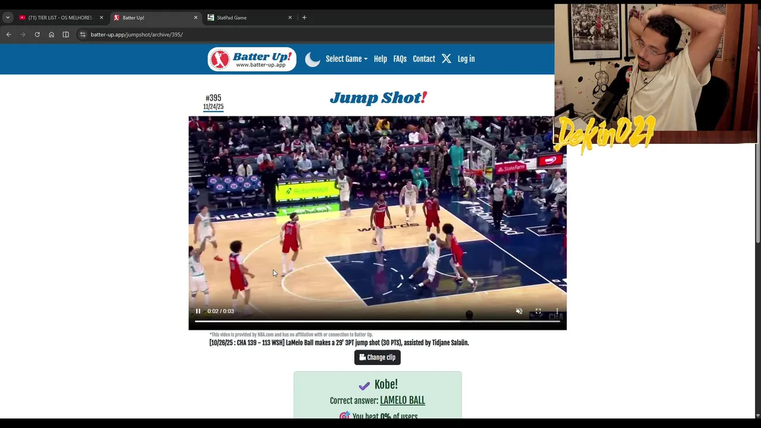
Task: Enter fullscreen on the video player
Action: (x=538, y=311)
